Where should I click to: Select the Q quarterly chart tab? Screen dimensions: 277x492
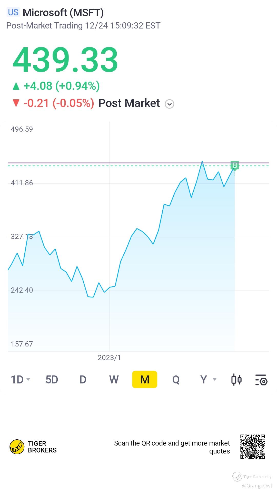point(176,380)
